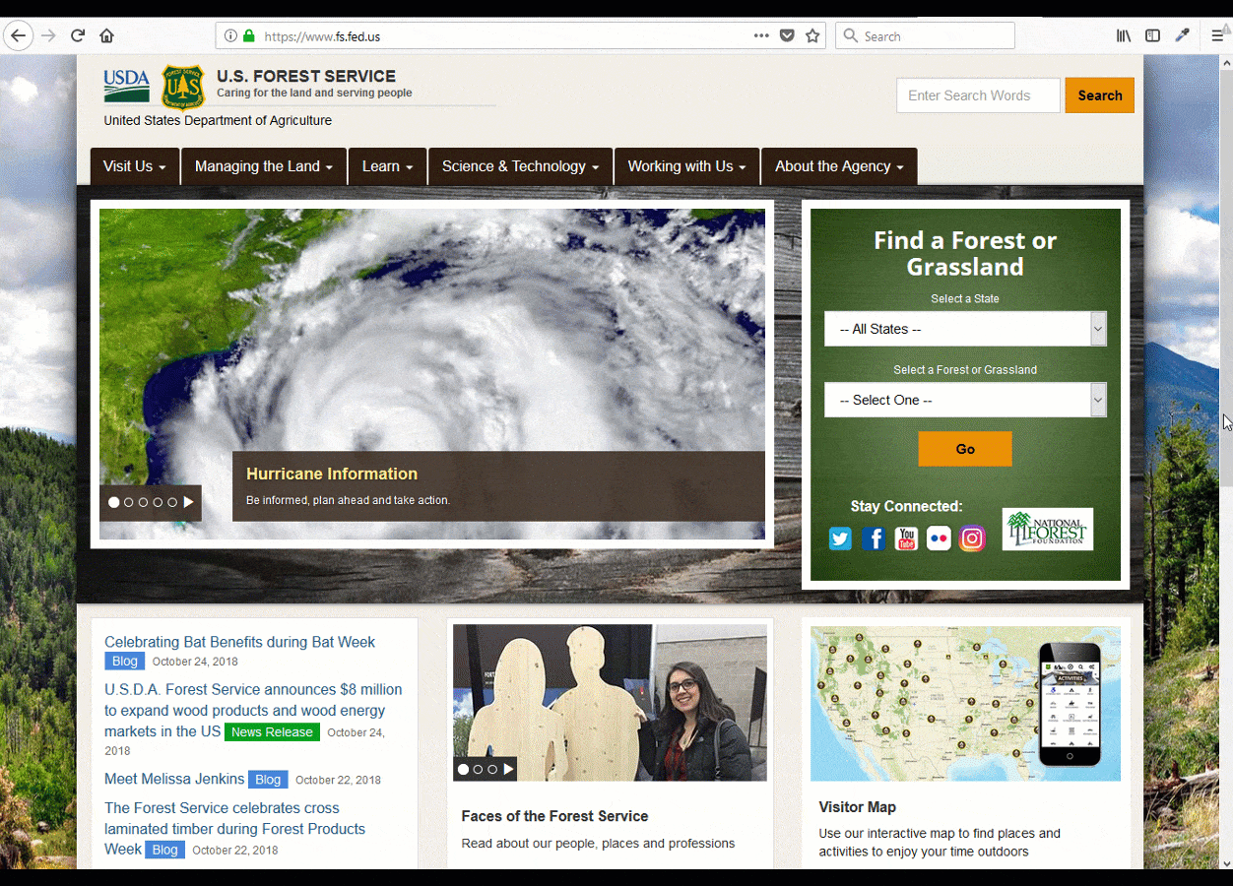
Task: Select first dot of hurricane slideshow
Action: pyautogui.click(x=114, y=502)
